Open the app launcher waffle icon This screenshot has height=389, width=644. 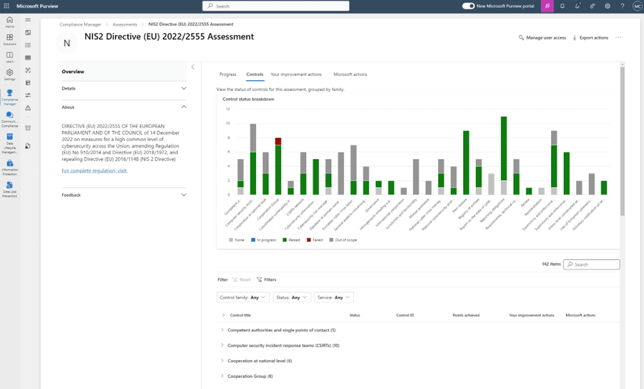[6, 6]
